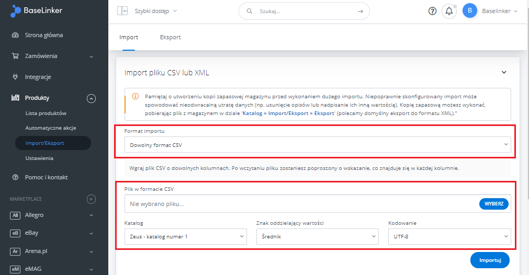Click the Importuj button

tap(490, 260)
